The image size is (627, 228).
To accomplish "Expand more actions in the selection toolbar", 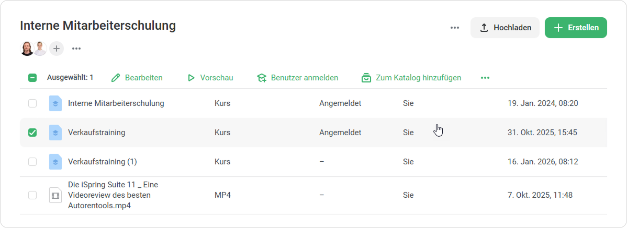I will click(x=485, y=78).
